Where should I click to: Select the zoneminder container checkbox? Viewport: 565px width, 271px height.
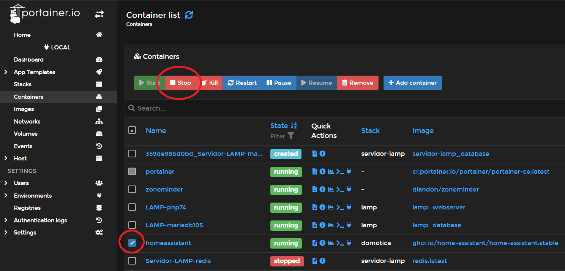click(132, 190)
